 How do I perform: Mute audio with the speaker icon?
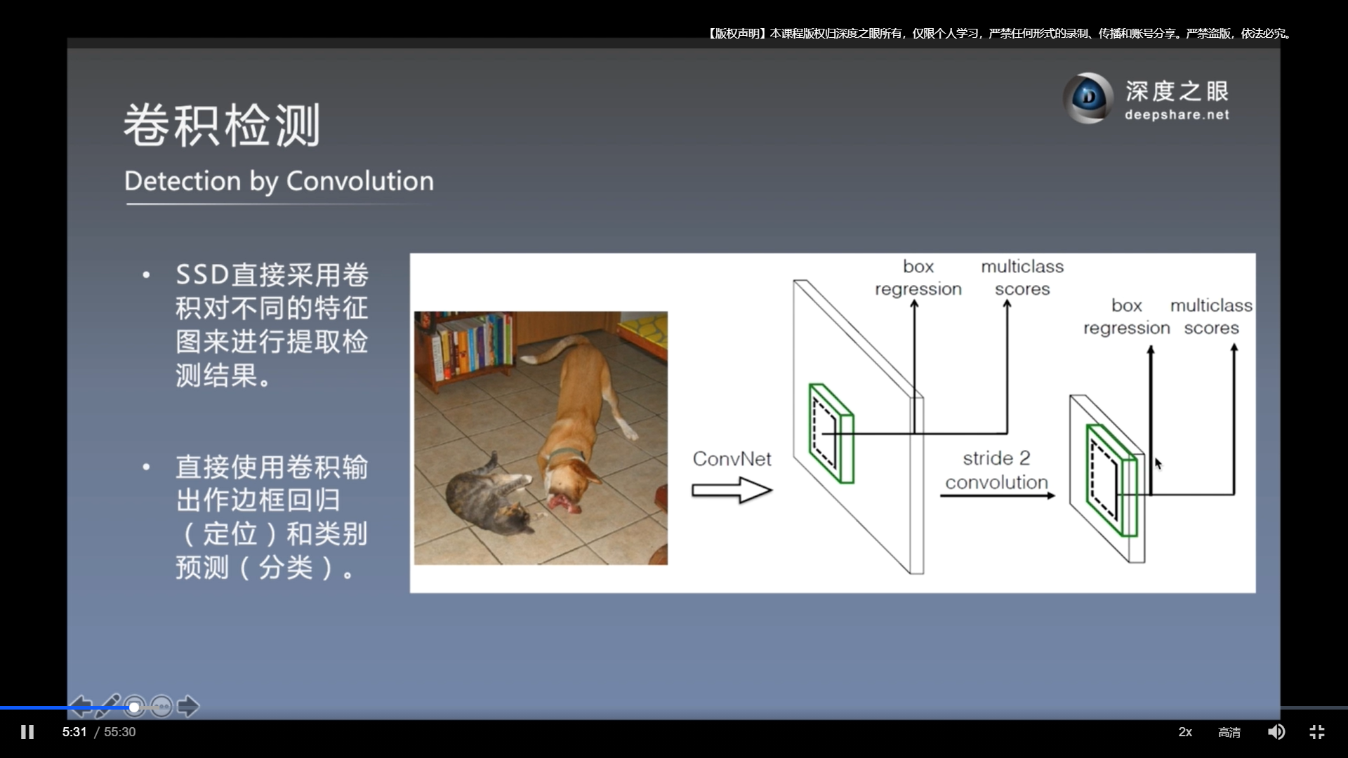coord(1276,732)
